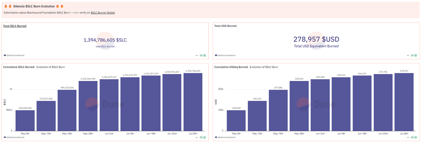Select the Jun 16th bar in USD chart
This screenshot has width=421, height=142.
coord(362,103)
